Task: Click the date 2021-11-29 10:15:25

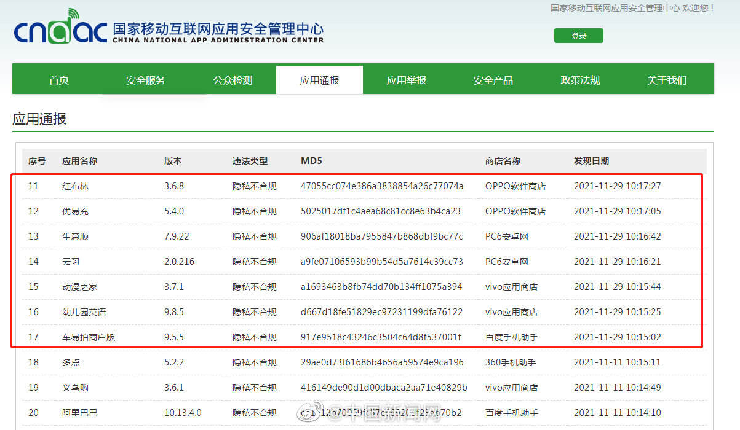Action: (618, 312)
